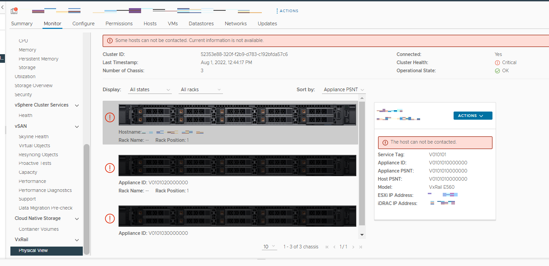Open the Sort by Appliance PSNT dropdown
549x266 pixels.
(x=344, y=90)
